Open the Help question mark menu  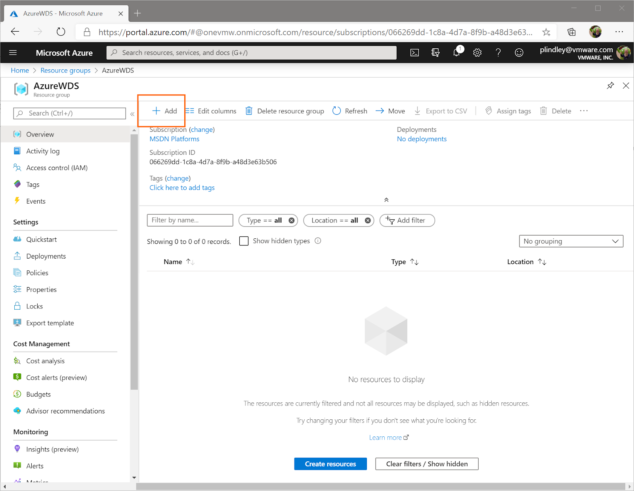(x=498, y=53)
